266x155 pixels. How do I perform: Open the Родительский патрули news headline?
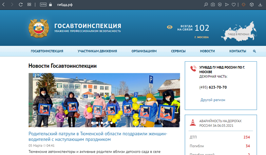point(98,137)
